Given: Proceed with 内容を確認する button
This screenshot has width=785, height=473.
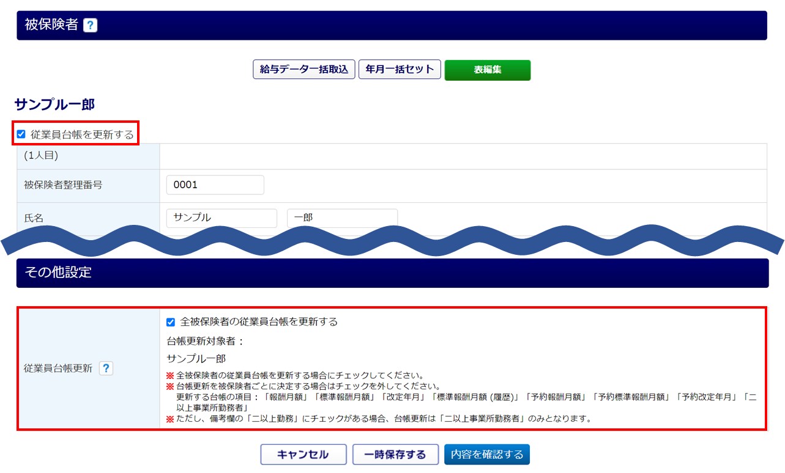Looking at the screenshot, I should 486,455.
